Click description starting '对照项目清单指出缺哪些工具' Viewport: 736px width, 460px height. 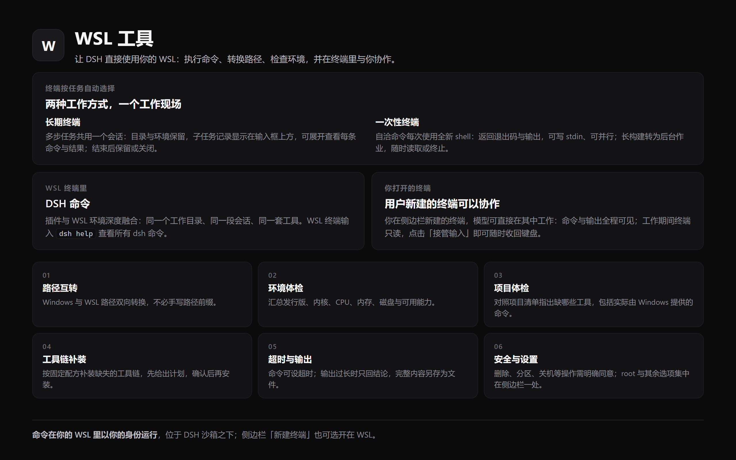[x=593, y=308]
